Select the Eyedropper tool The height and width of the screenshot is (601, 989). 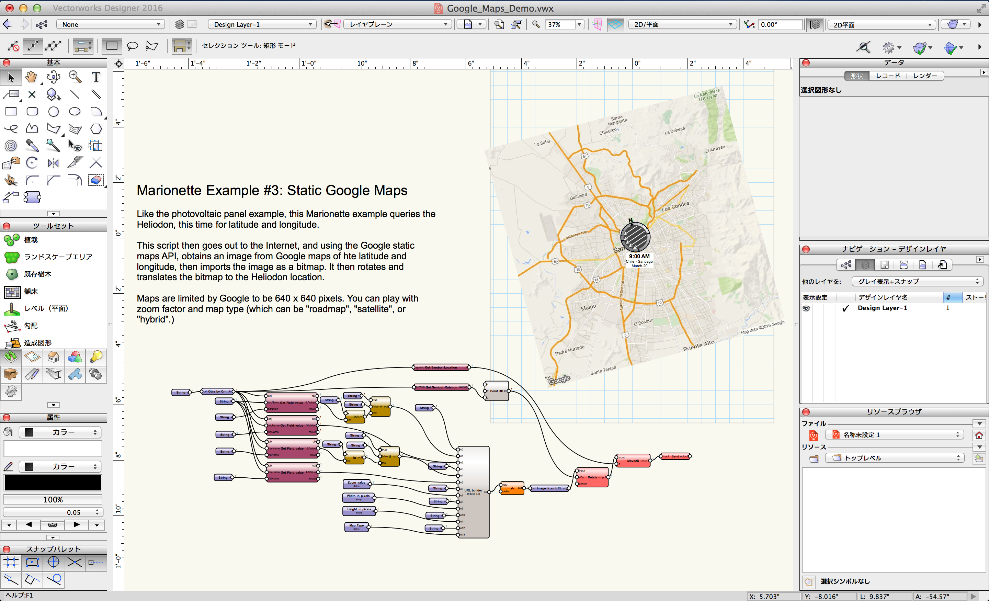pyautogui.click(x=32, y=146)
